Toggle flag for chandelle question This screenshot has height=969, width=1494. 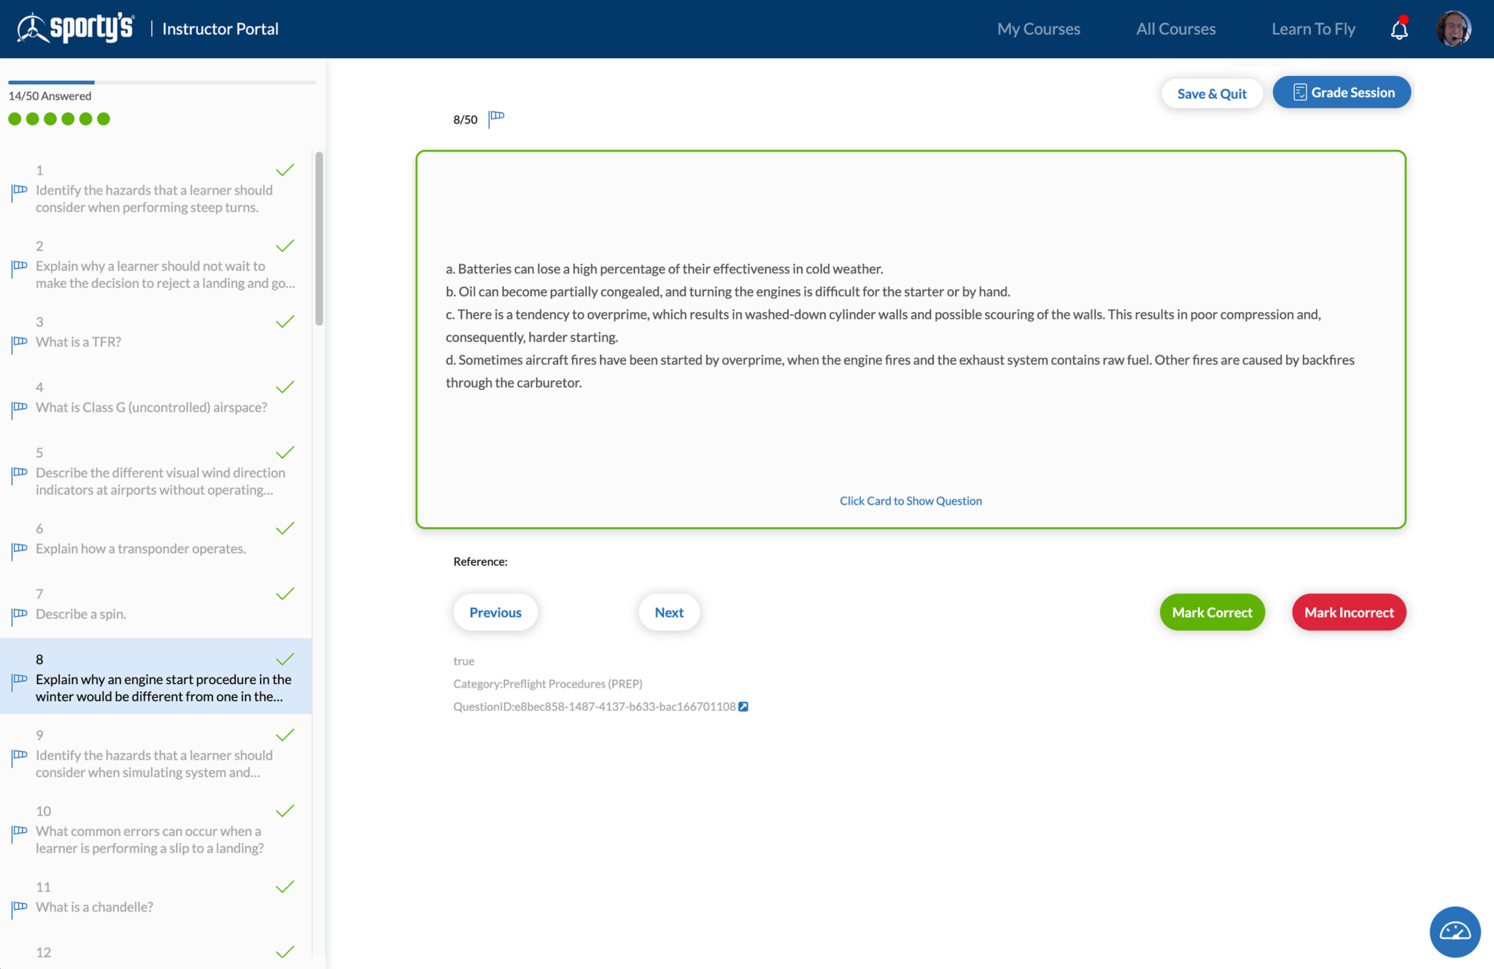[x=20, y=908]
